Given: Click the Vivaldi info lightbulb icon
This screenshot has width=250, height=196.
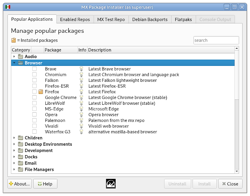Looking at the screenshot, I should pos(81,126).
